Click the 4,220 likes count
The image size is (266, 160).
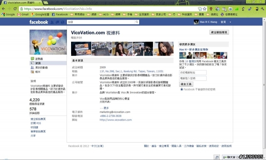coord(34,100)
